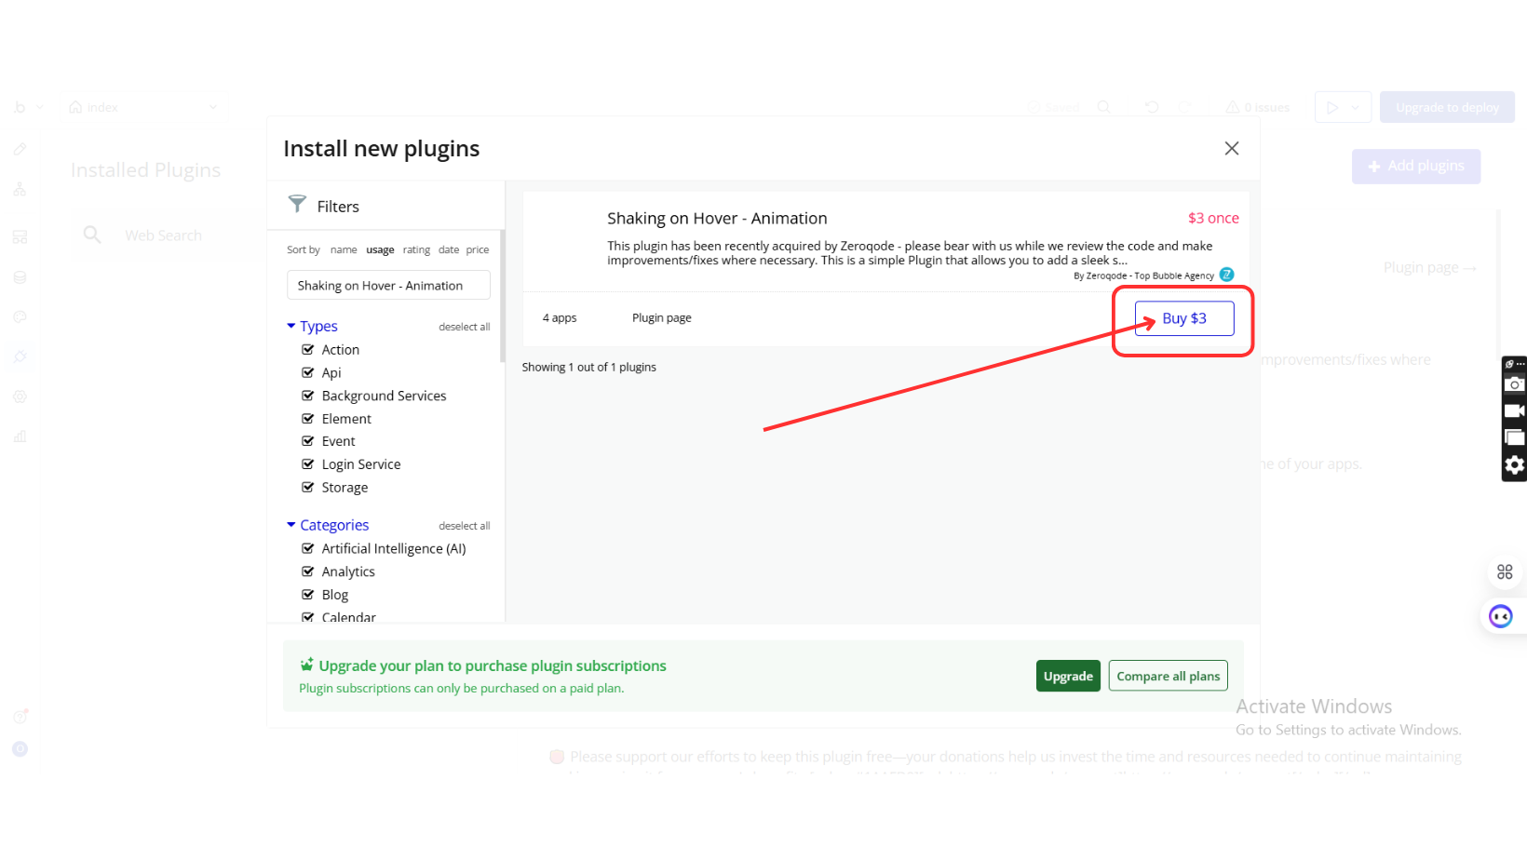Open the screen capture camera icon
Image resolution: width=1527 pixels, height=860 pixels.
click(1514, 384)
